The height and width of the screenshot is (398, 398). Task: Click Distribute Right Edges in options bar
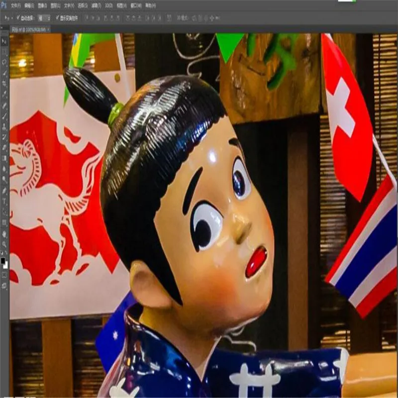click(160, 18)
